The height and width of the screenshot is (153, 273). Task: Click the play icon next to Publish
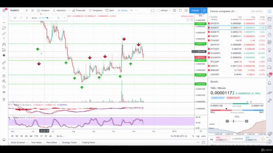point(204,10)
